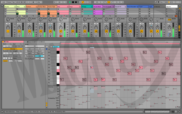Select the Master track header
Viewport: 182px width, 114px height.
pyautogui.click(x=172, y=7)
